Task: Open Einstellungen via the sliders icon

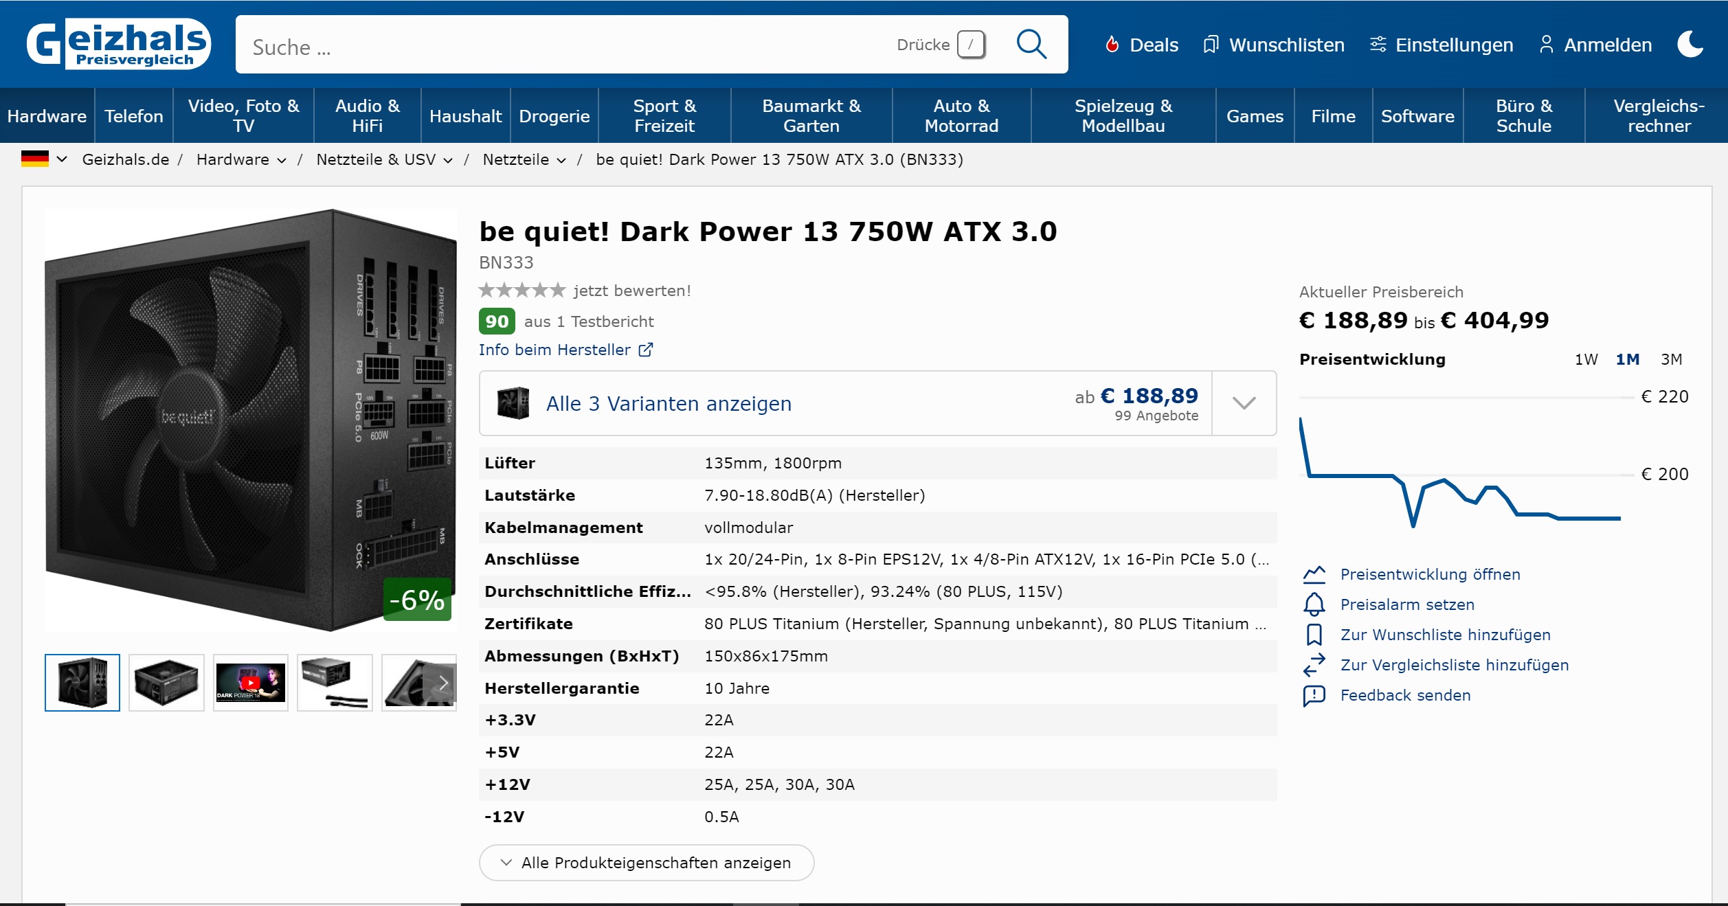Action: point(1378,45)
